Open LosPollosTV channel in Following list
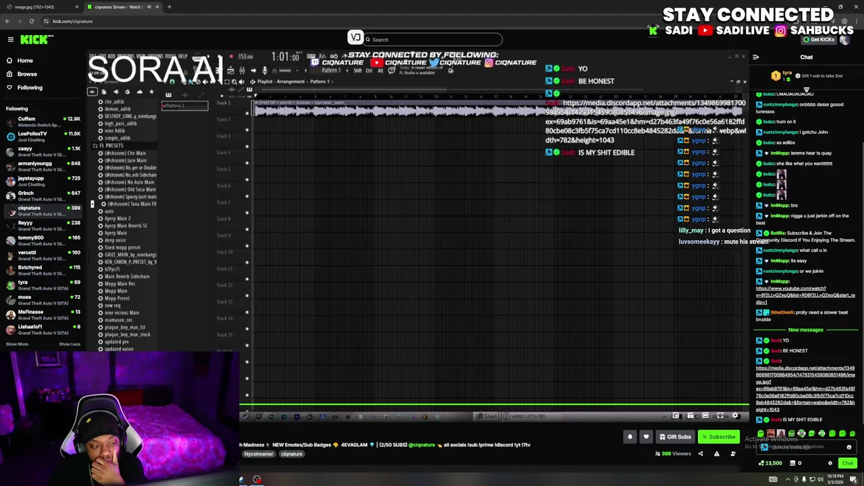This screenshot has width=864, height=486. pos(42,136)
